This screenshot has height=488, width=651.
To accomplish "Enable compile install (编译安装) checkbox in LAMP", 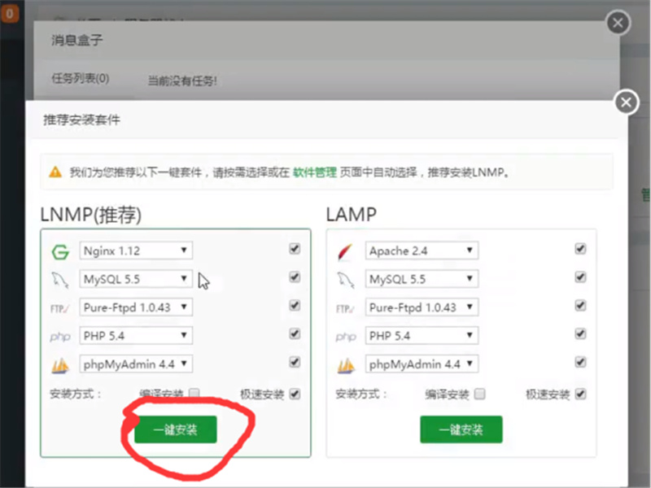I will point(479,394).
